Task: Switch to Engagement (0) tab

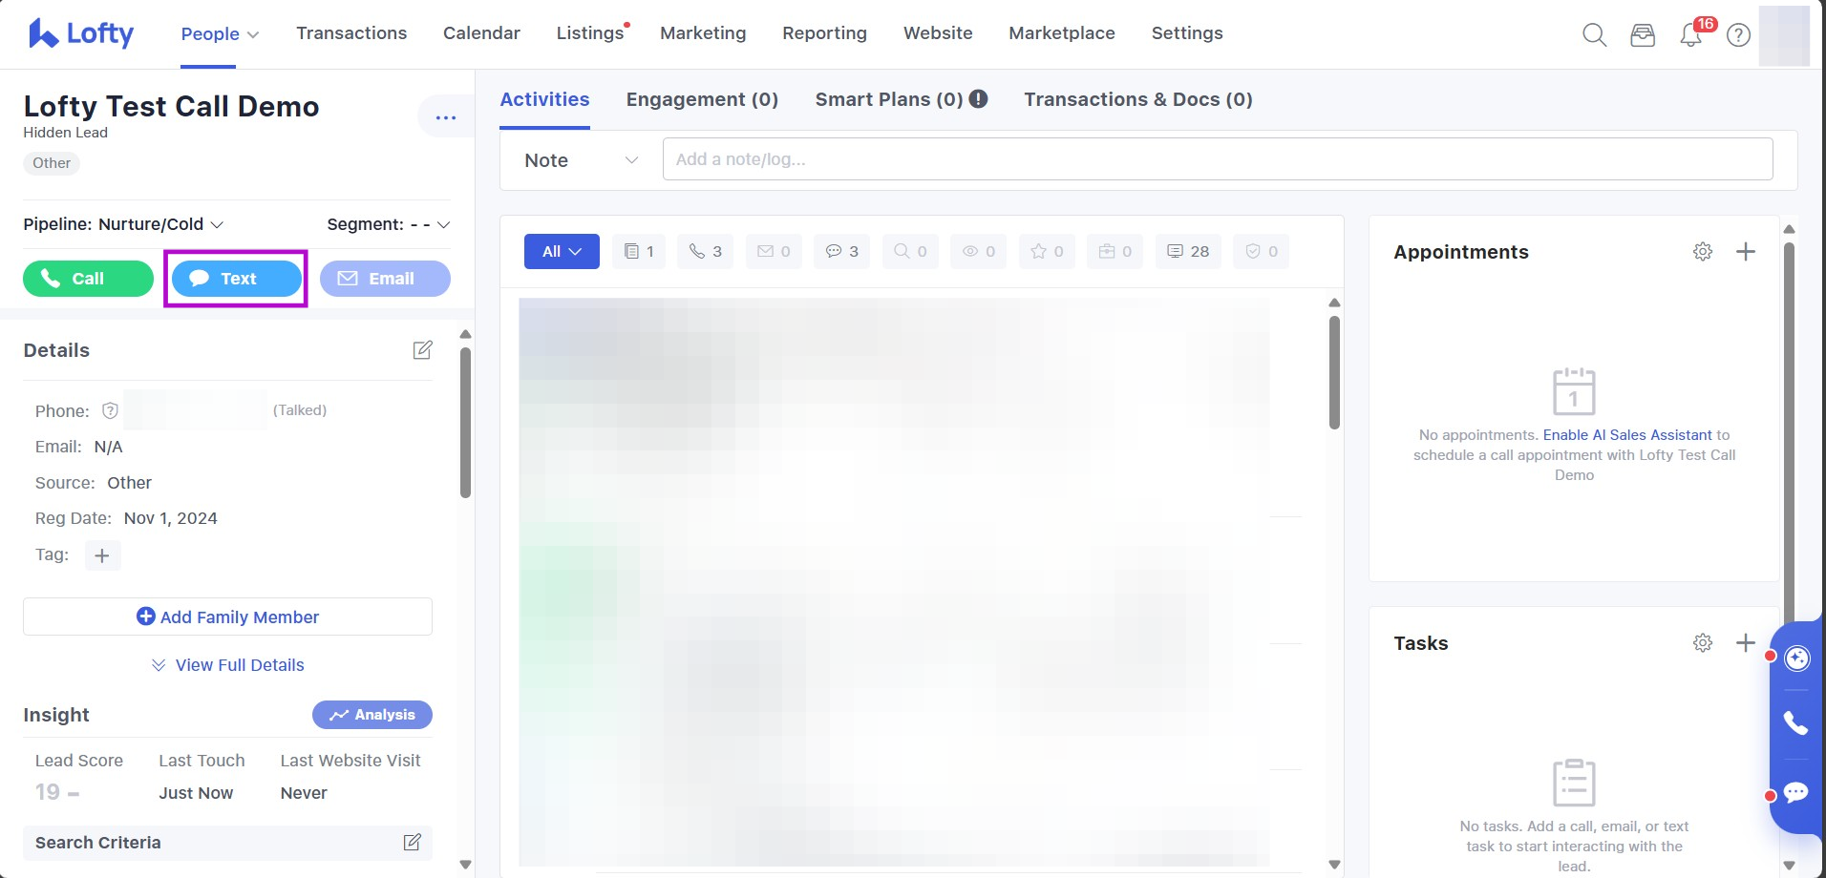Action: 702,99
